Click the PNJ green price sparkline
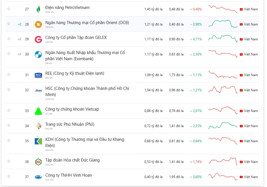Viewport: 267px width, 187px height. coord(223,126)
